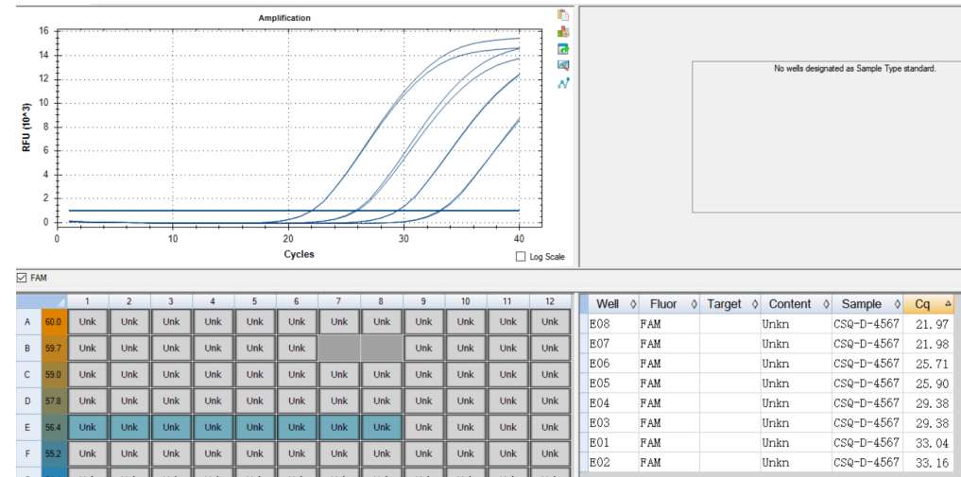The width and height of the screenshot is (961, 477).
Task: Select well C4 in the plate
Action: 213,375
